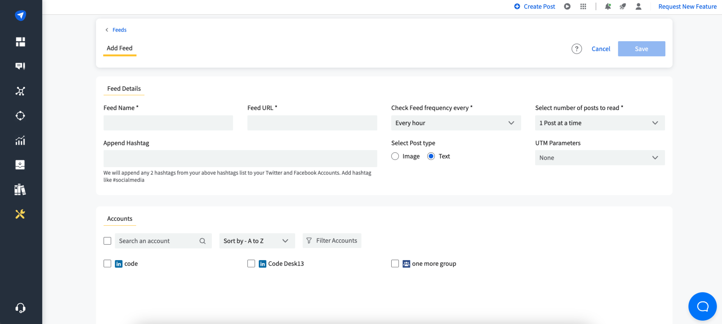Click the analytics chart icon in sidebar
The width and height of the screenshot is (722, 324).
tap(20, 140)
